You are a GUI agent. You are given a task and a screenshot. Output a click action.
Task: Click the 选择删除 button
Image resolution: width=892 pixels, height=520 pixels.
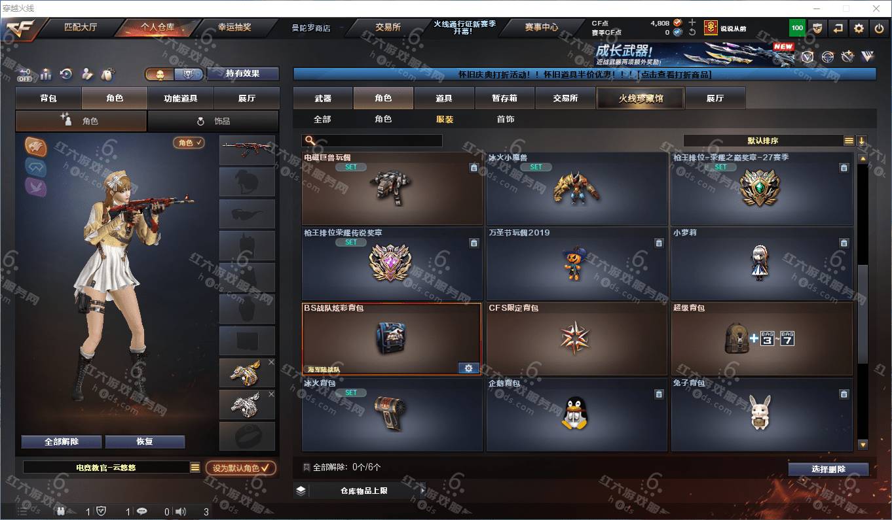(x=828, y=469)
